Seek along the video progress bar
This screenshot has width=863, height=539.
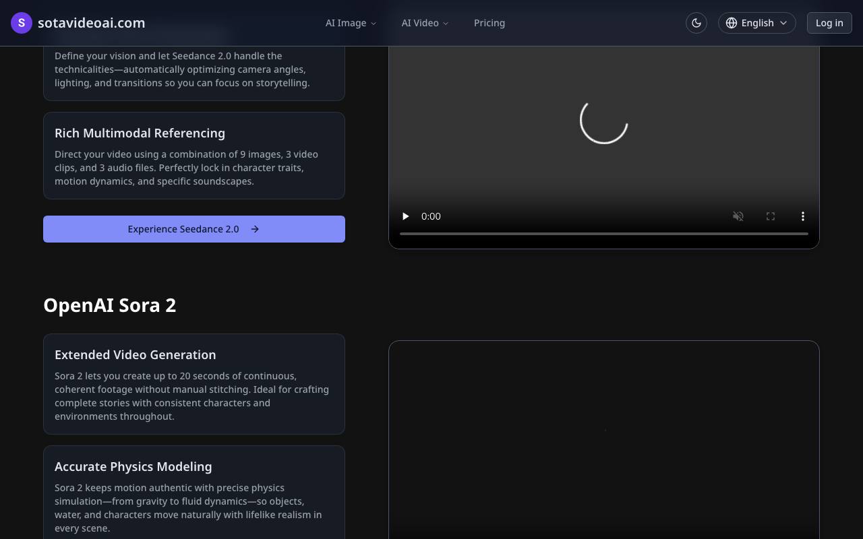(x=604, y=234)
